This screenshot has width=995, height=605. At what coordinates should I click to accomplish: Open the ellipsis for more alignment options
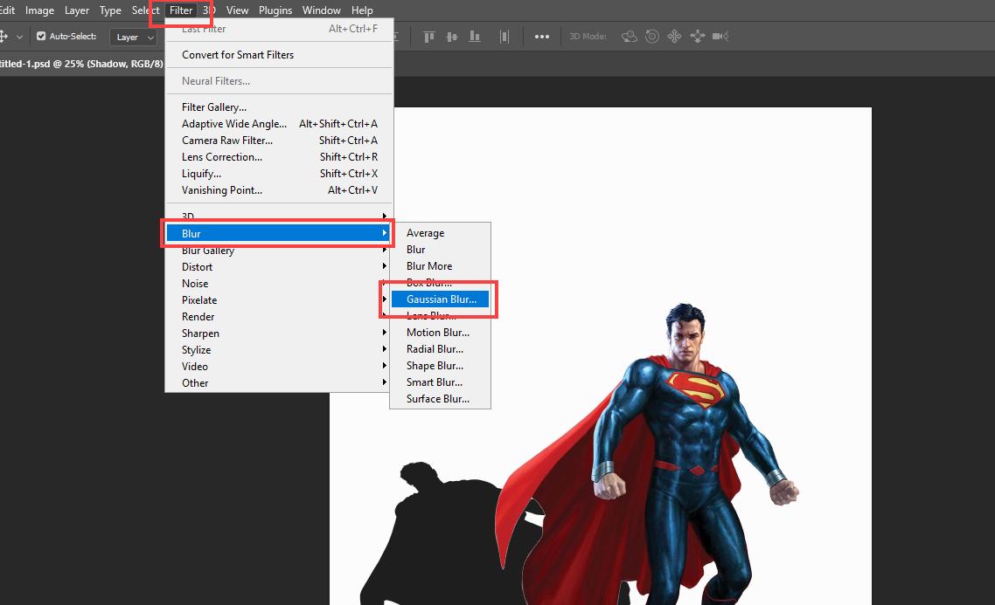542,36
